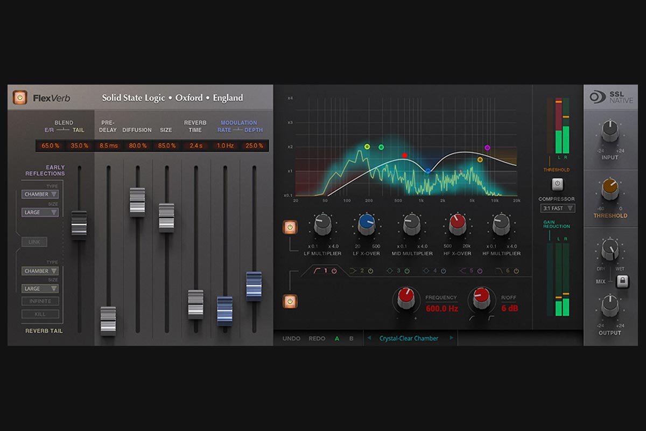
Task: Select the band 5 high-shelf filter icon
Action: click(x=463, y=271)
